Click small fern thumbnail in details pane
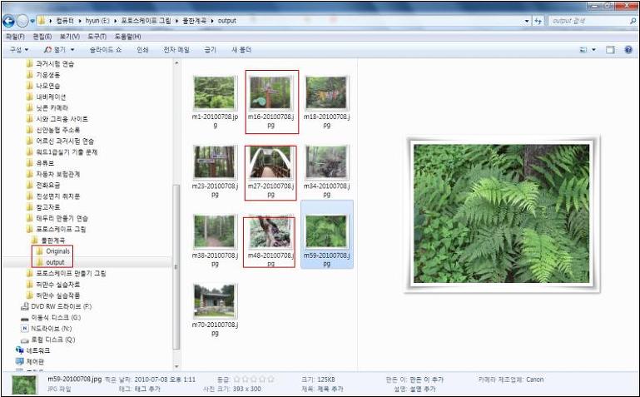Screen dimensions: 640x397 click(x=24, y=385)
